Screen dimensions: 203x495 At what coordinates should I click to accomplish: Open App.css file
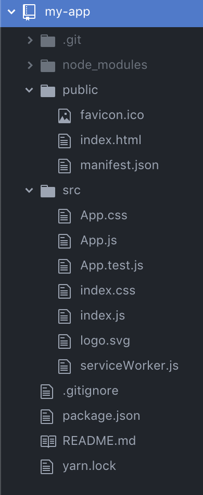[x=104, y=215]
